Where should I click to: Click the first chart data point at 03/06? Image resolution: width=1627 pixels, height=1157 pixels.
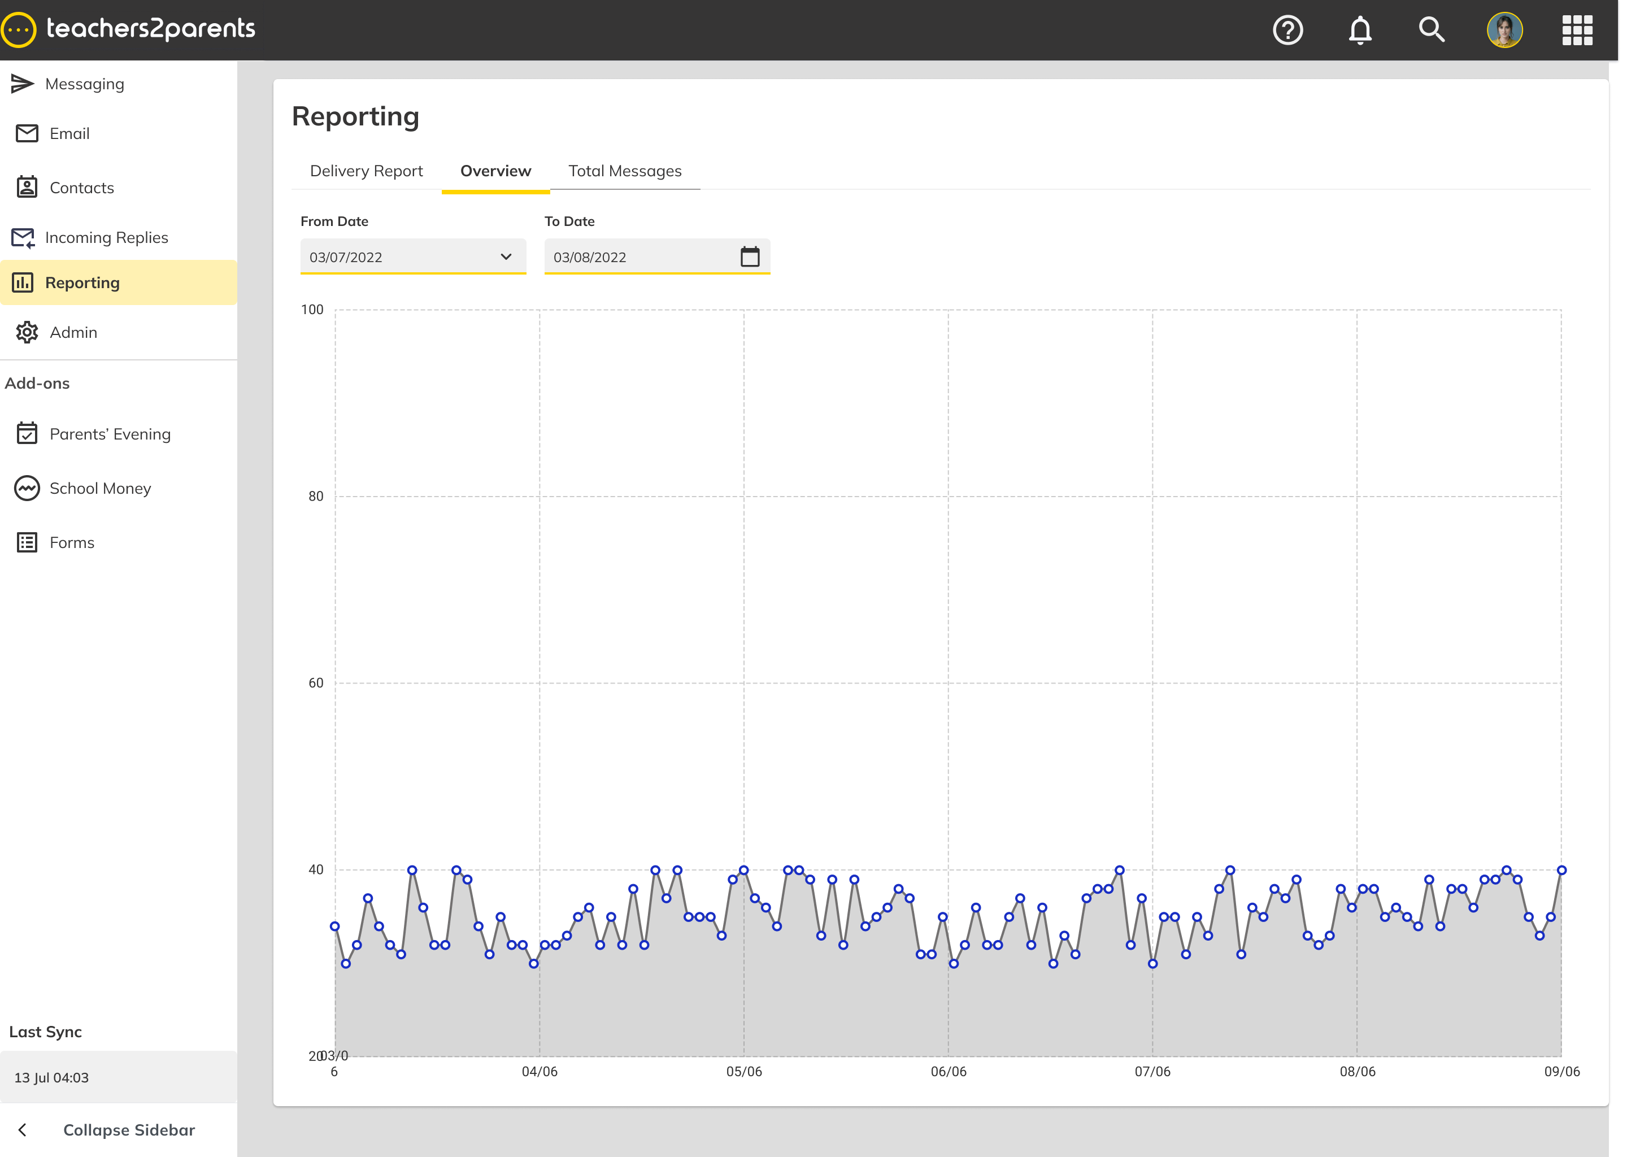pyautogui.click(x=335, y=926)
